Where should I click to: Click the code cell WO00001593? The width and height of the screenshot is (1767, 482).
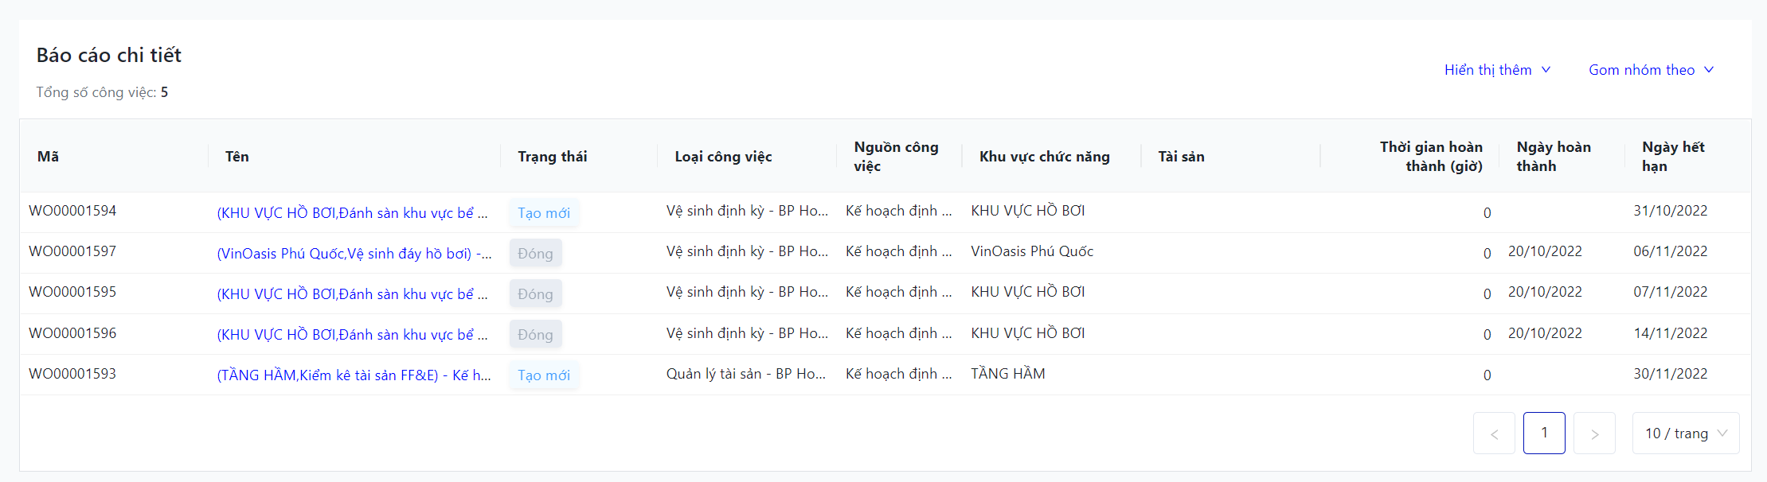[x=72, y=374]
